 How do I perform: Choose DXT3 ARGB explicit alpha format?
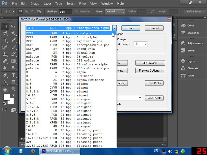71,41
